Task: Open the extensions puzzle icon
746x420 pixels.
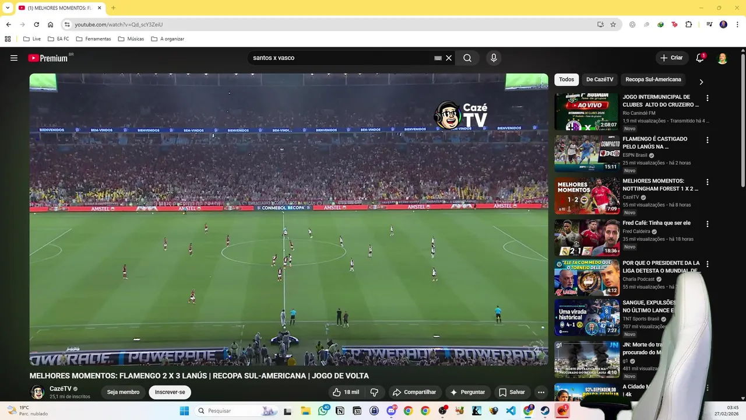Action: (688, 24)
